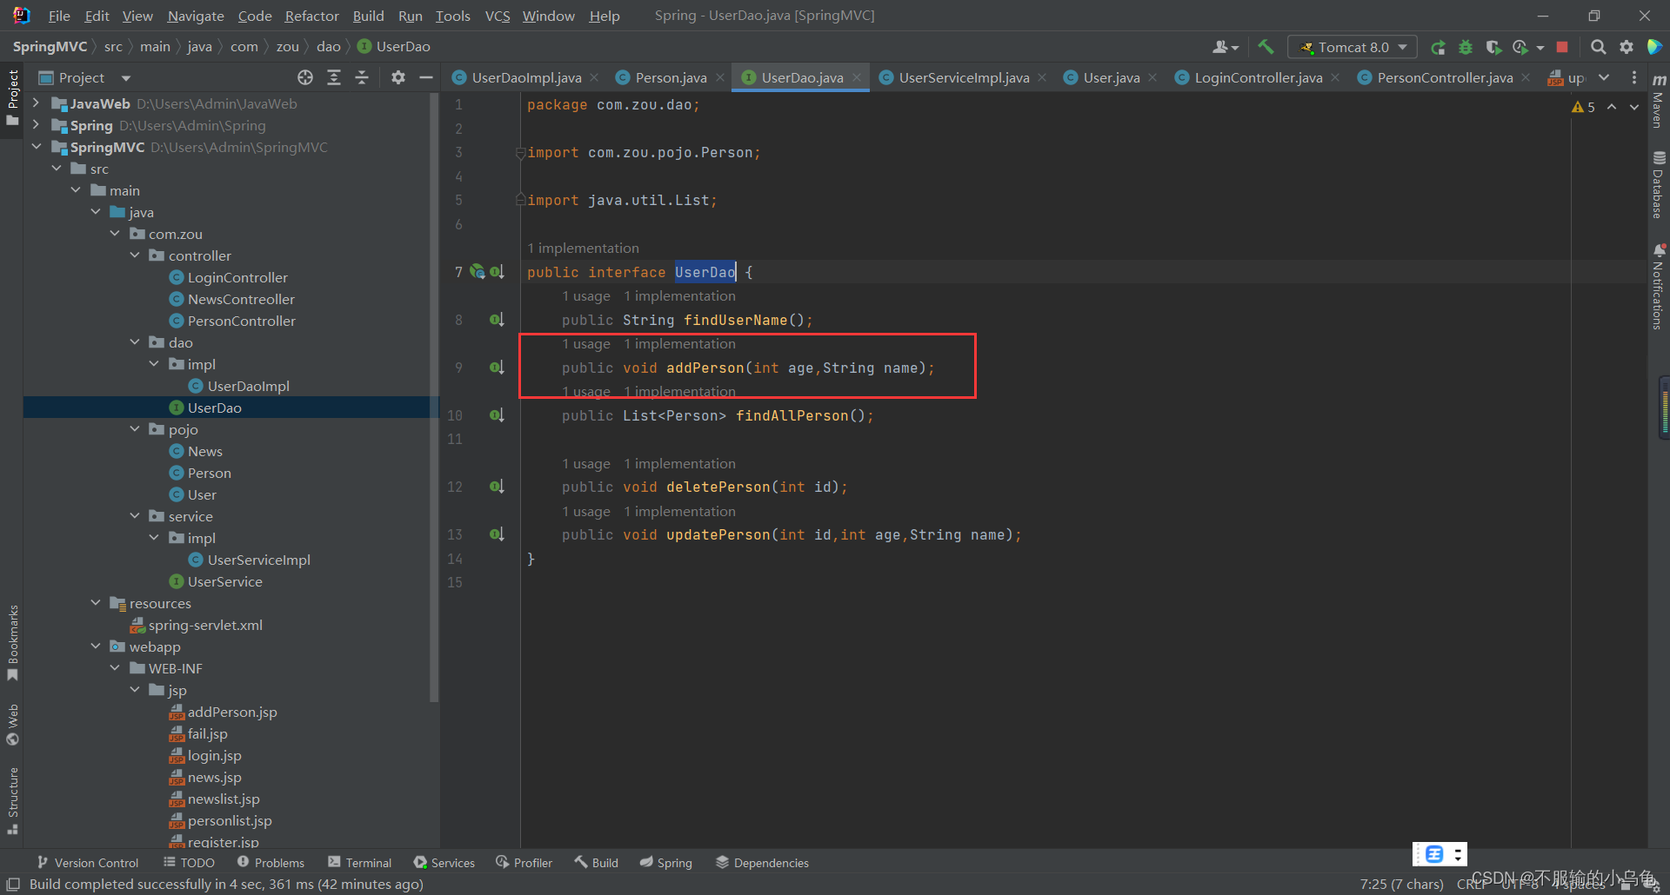Collapse all nodes via Project toolbar icon
This screenshot has height=895, width=1670.
(363, 77)
